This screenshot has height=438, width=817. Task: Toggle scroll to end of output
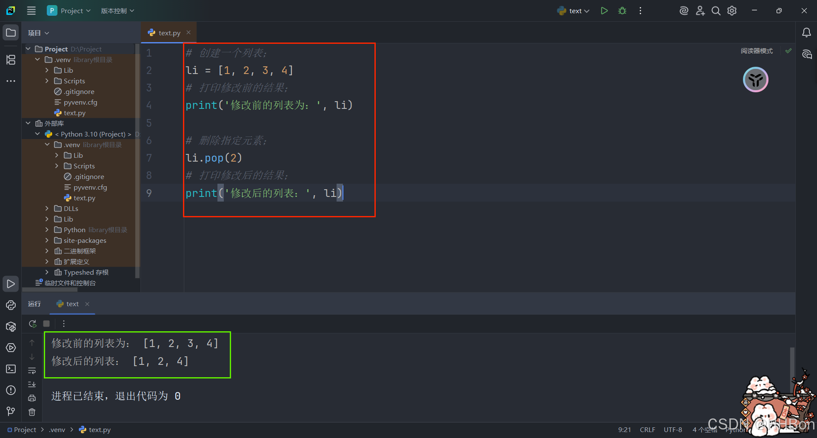[x=32, y=384]
